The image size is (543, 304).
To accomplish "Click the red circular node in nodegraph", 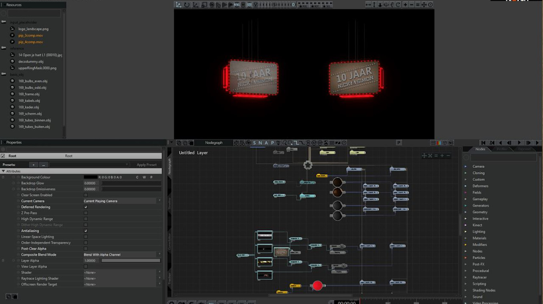I will pos(318,286).
